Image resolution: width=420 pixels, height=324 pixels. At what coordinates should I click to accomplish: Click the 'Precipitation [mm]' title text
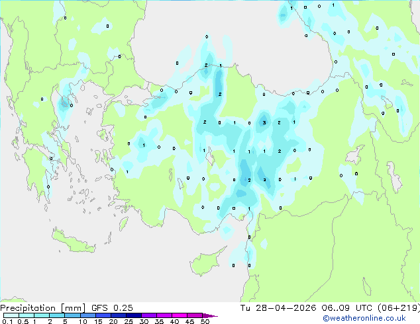[43, 308]
